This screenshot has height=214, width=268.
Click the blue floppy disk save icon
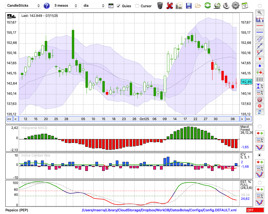click(189, 6)
